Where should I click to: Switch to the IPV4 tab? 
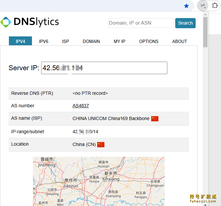point(20,41)
